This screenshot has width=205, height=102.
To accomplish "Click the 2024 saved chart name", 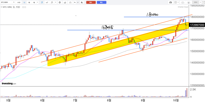I will click(x=195, y=2).
